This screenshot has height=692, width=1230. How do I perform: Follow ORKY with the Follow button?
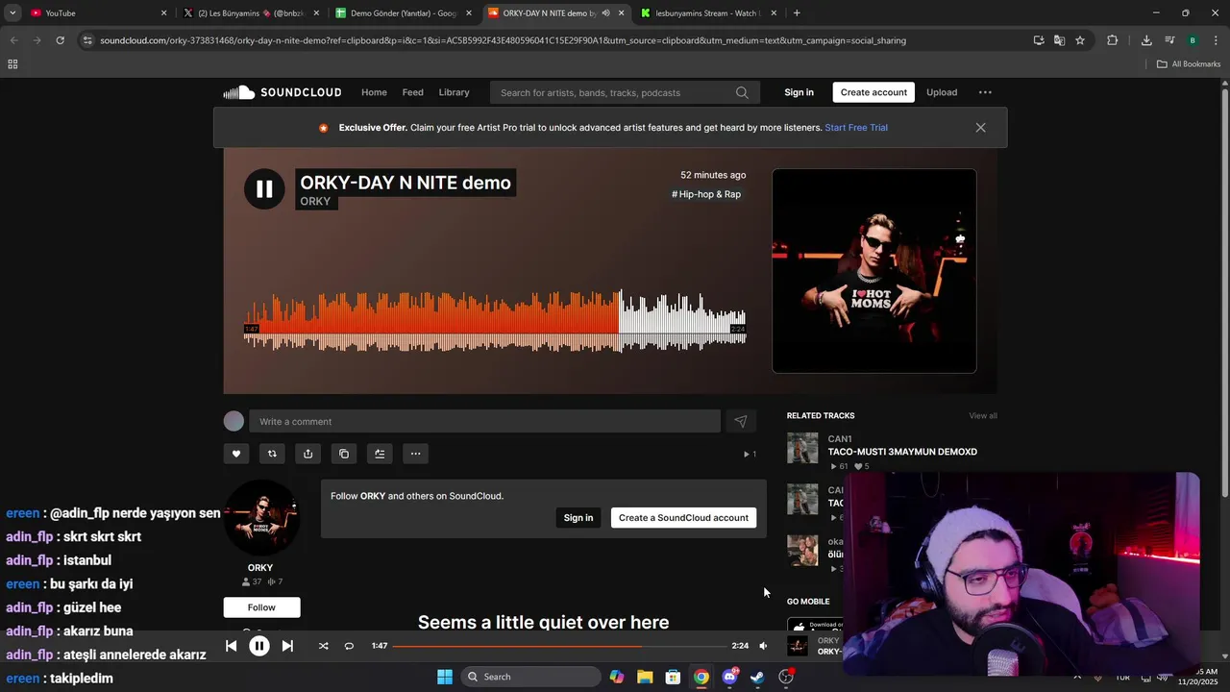[261, 607]
